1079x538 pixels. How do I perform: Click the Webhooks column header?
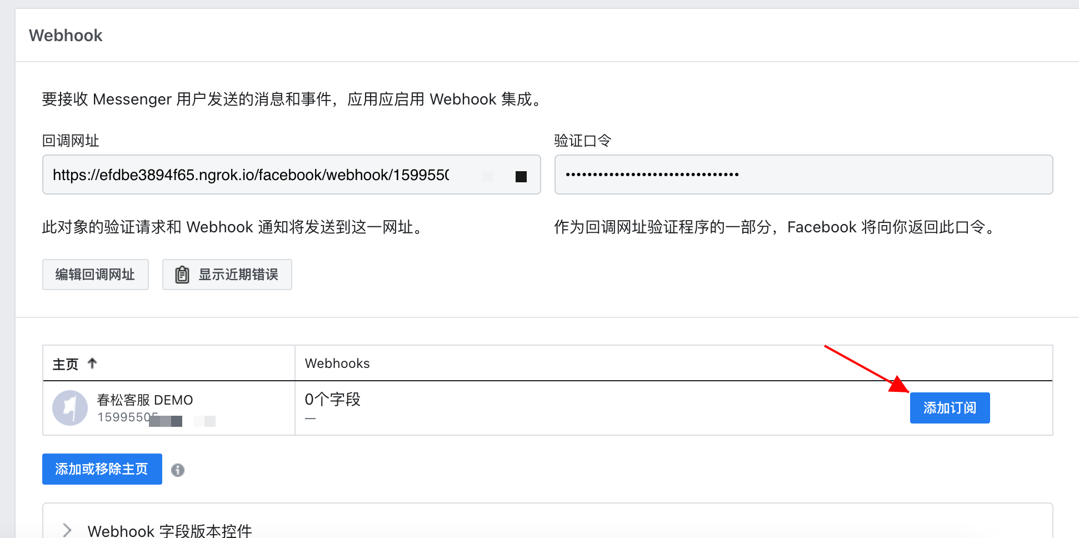click(x=337, y=363)
